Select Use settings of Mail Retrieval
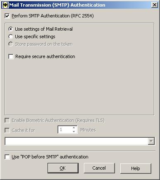160x180 pixels. pos(11,29)
